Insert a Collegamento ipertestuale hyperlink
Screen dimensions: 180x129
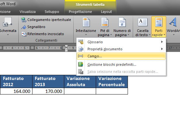tap(46, 20)
